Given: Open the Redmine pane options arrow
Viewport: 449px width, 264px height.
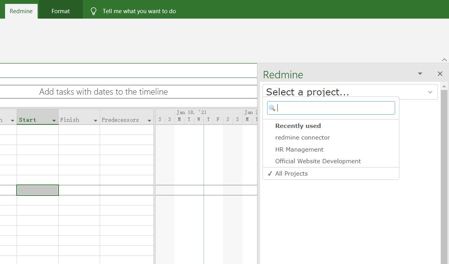Looking at the screenshot, I should [x=420, y=74].
